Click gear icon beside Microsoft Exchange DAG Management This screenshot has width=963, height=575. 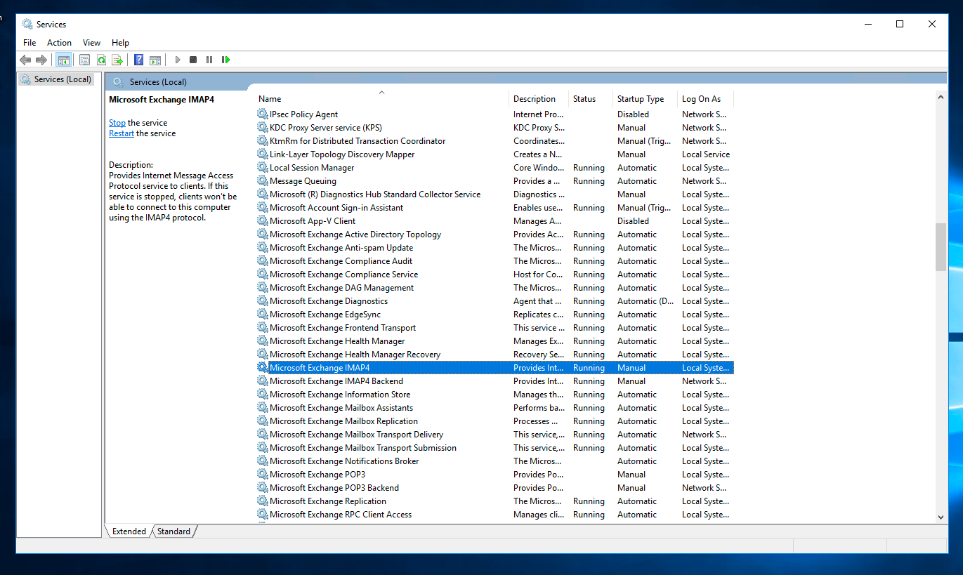click(263, 287)
